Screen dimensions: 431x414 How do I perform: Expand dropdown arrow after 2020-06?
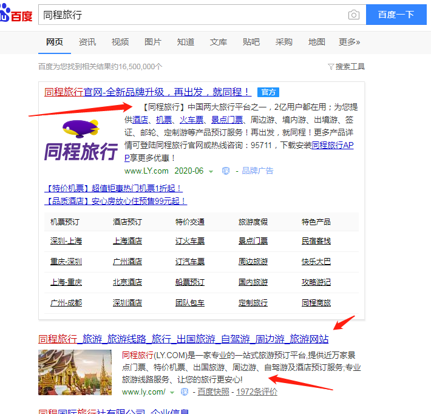pos(211,172)
